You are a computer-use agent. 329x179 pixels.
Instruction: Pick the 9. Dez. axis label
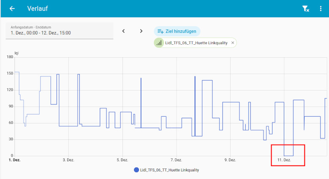click(x=230, y=160)
